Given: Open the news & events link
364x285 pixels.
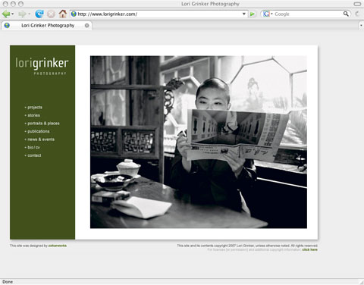Looking at the screenshot, I should point(41,139).
